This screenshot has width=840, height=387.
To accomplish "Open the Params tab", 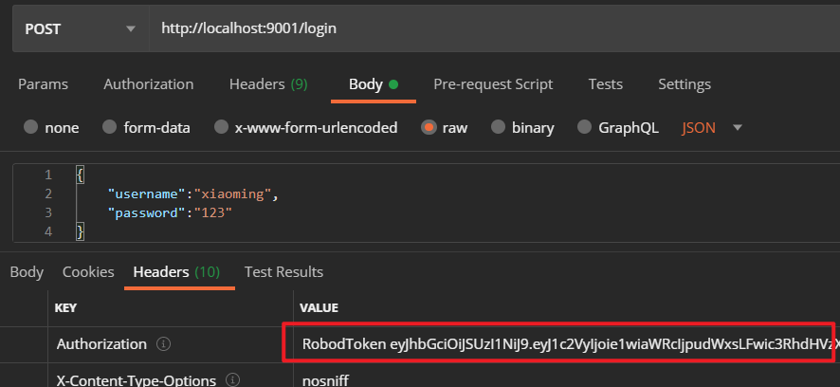I will (x=43, y=83).
